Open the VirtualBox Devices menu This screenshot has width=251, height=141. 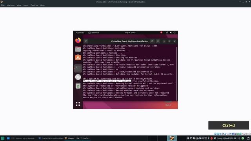tap(34, 5)
